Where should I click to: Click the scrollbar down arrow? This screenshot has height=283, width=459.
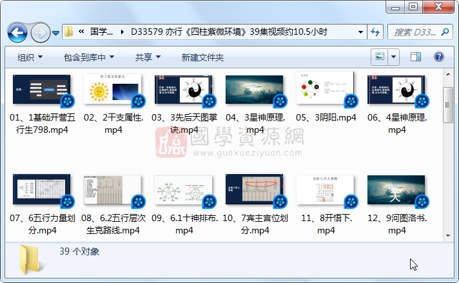[448, 235]
